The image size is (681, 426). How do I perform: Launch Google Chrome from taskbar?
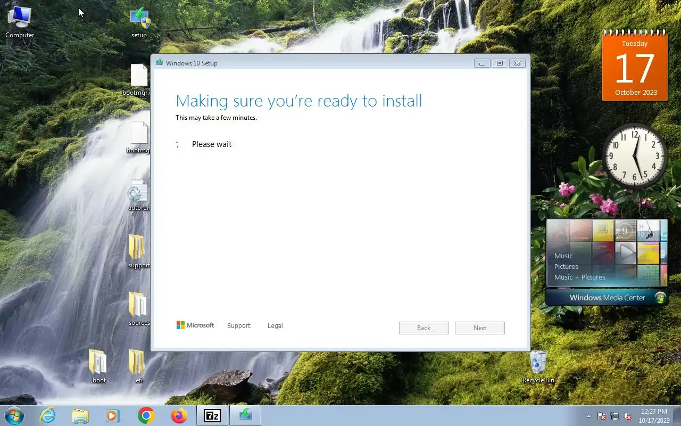pos(146,415)
